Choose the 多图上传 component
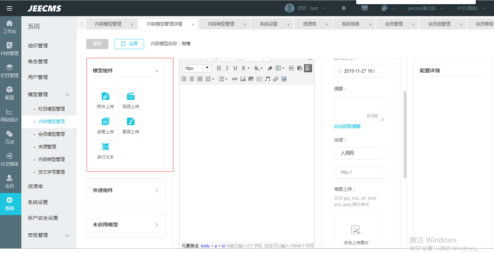This screenshot has width=494, height=253. click(106, 126)
